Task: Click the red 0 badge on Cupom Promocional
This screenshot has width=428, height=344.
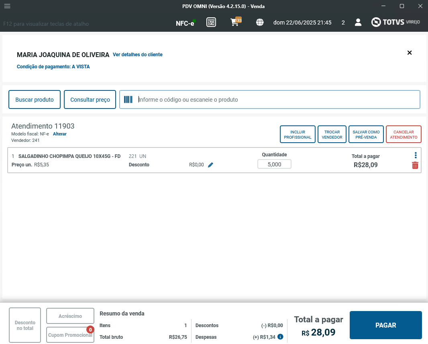Action: (x=90, y=330)
